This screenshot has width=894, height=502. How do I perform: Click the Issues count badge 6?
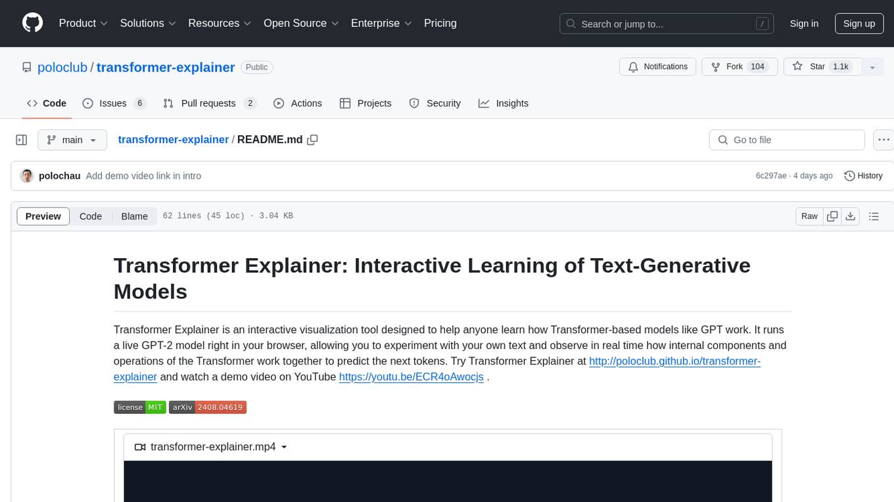[x=139, y=103]
